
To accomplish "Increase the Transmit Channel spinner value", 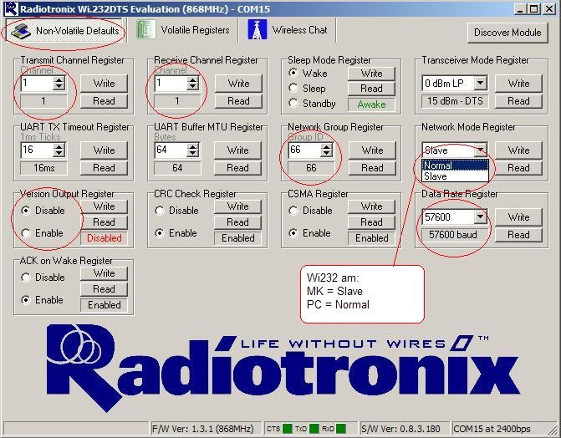I will [59, 79].
